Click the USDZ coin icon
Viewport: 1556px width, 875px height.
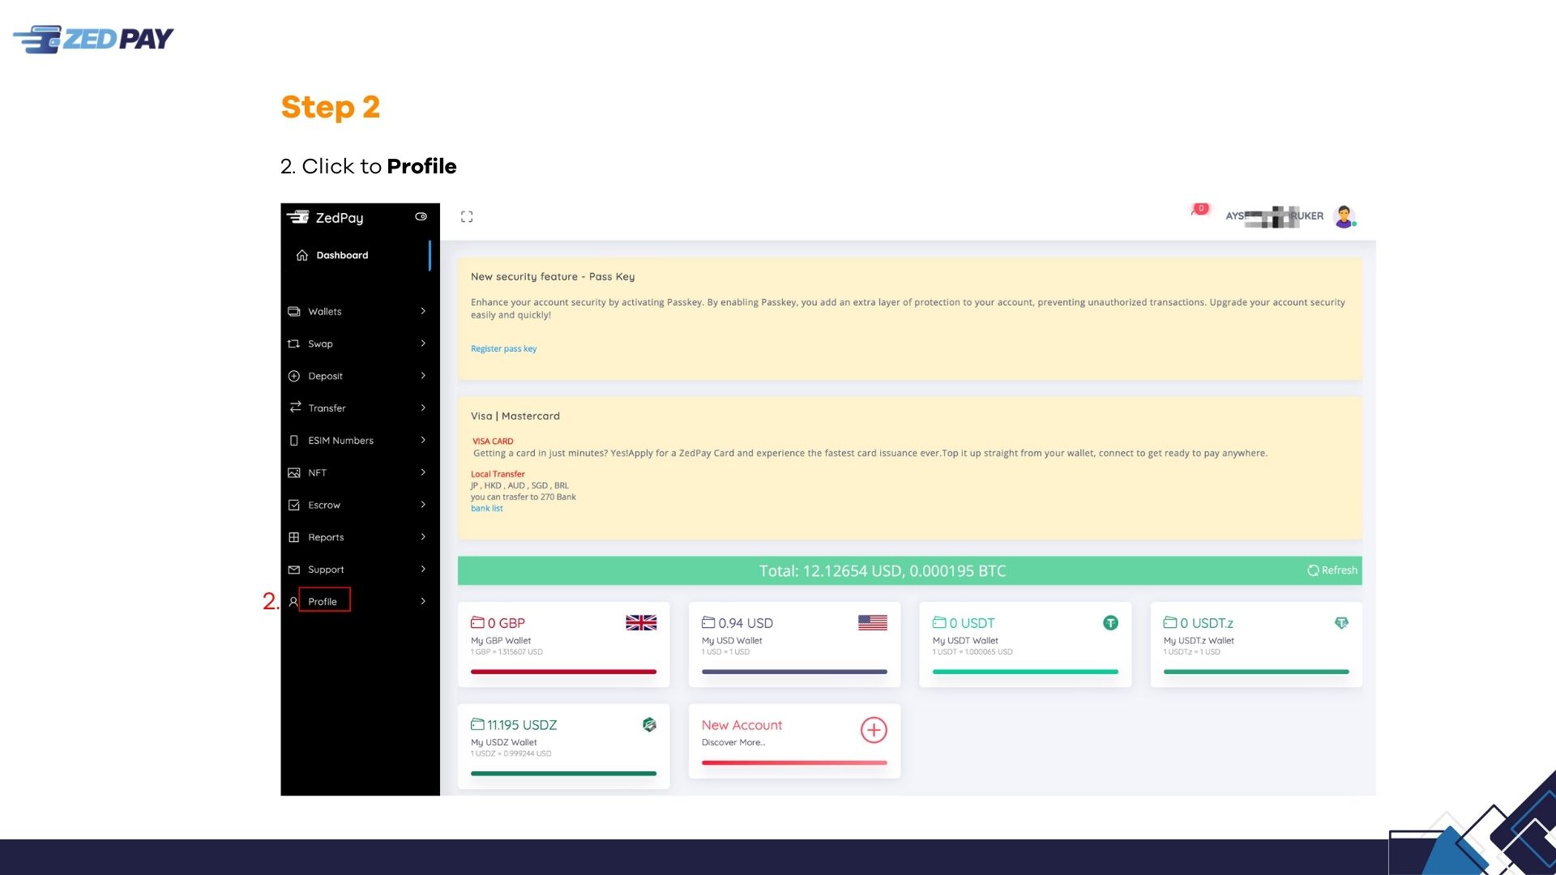(x=649, y=724)
